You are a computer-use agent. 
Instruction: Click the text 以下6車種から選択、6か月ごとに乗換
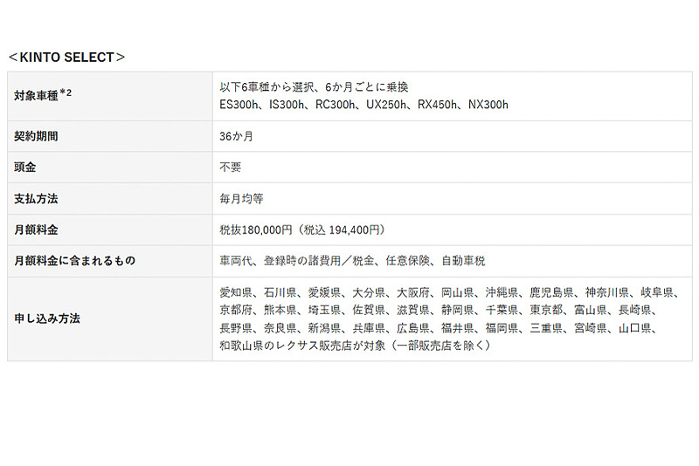pos(314,86)
